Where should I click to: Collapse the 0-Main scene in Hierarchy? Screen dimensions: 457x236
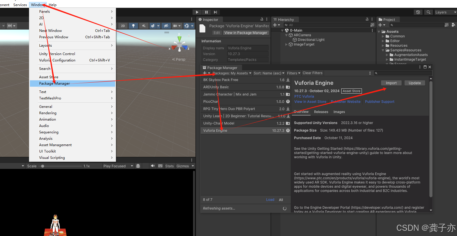(x=282, y=30)
